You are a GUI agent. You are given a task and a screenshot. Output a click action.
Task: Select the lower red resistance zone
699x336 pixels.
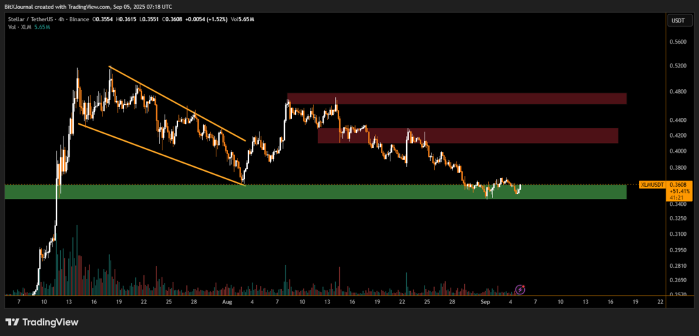click(468, 136)
